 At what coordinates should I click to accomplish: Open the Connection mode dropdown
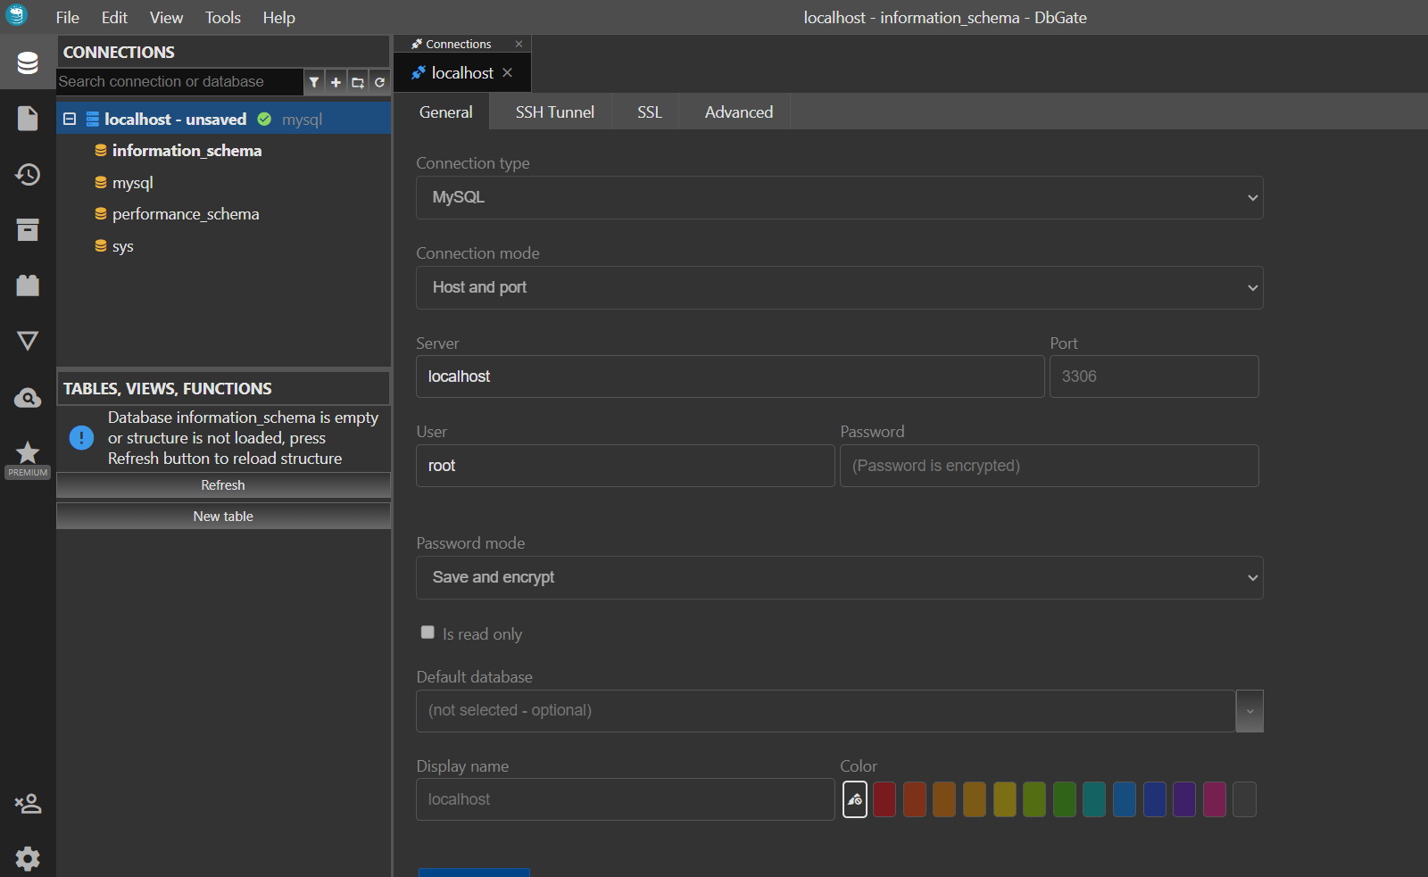(x=839, y=287)
